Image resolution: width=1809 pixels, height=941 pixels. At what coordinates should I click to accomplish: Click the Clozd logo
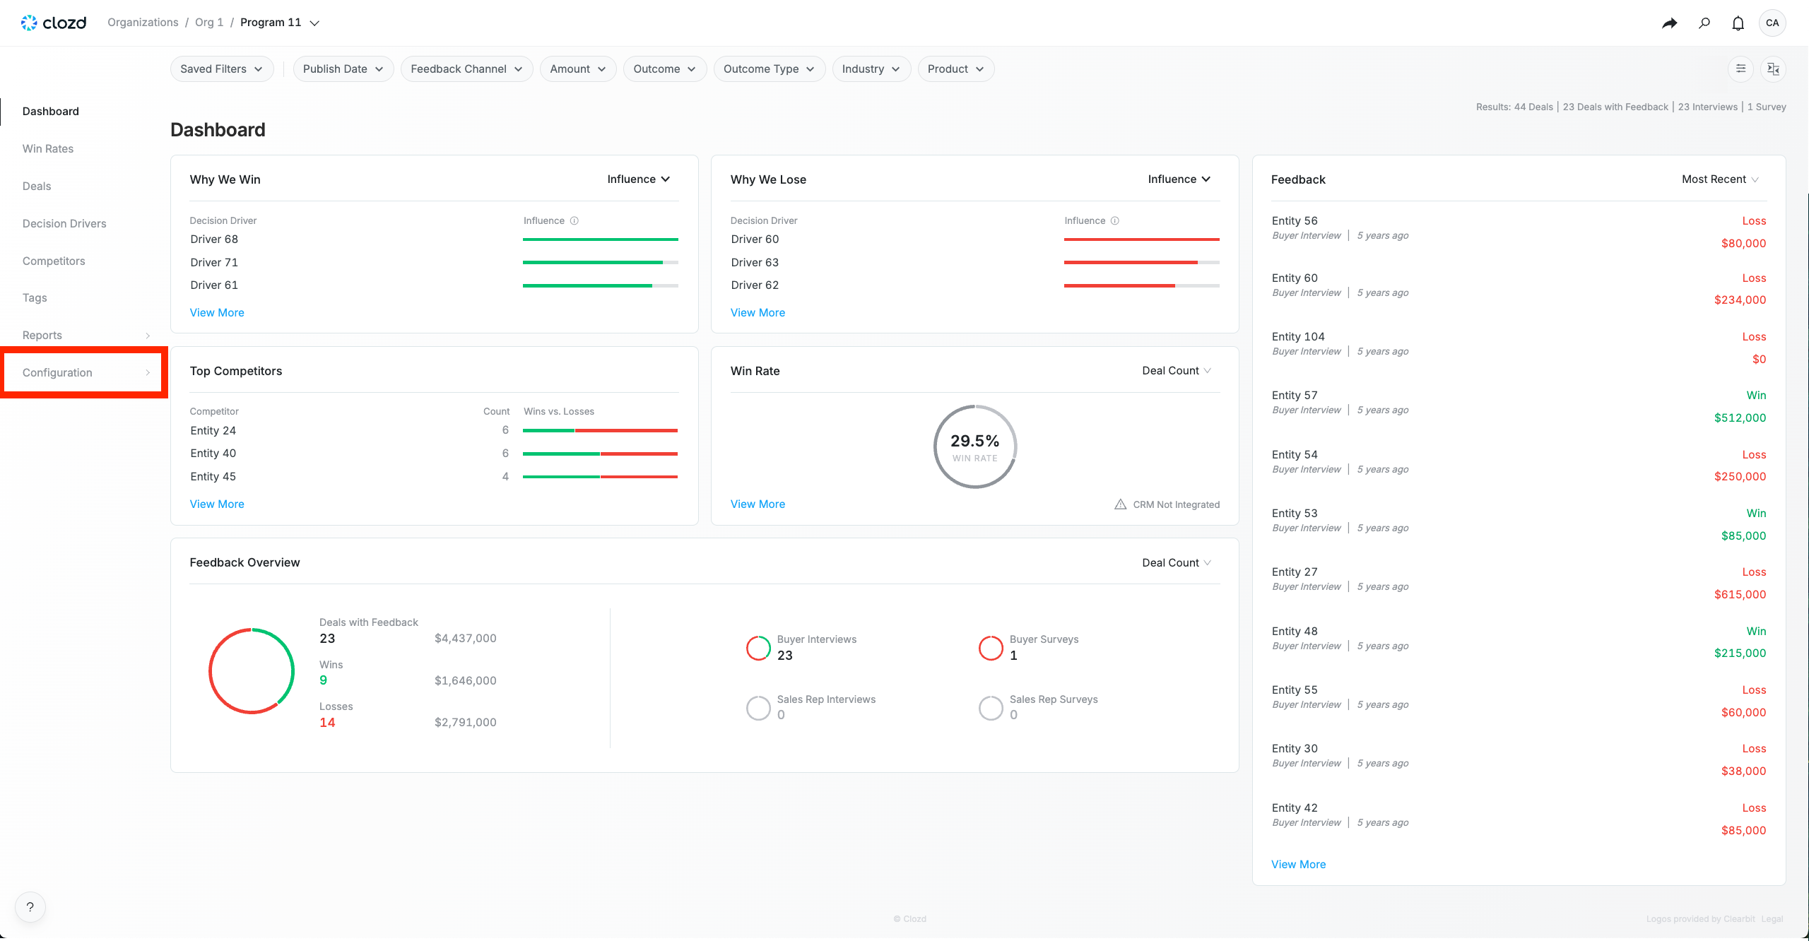point(54,23)
